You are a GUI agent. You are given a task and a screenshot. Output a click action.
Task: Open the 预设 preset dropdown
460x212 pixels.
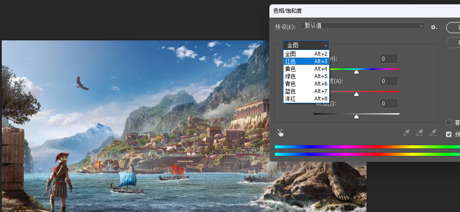[362, 26]
